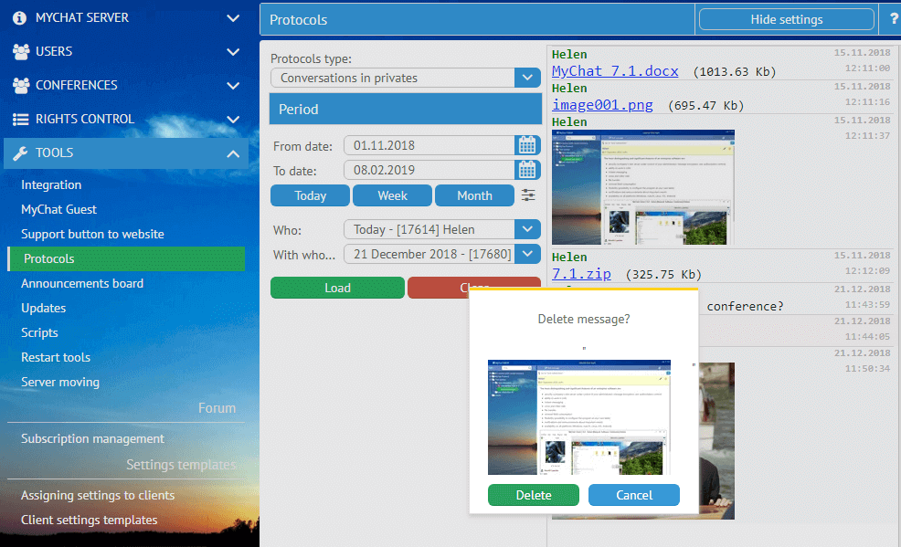Screen dimensions: 901x547
Task: Open Client settings templates item
Action: tap(89, 520)
